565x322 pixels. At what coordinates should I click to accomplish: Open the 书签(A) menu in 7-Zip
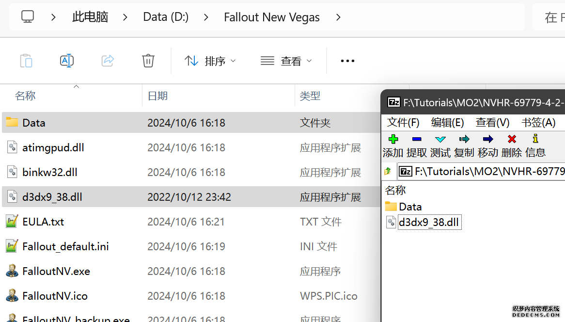pyautogui.click(x=538, y=122)
